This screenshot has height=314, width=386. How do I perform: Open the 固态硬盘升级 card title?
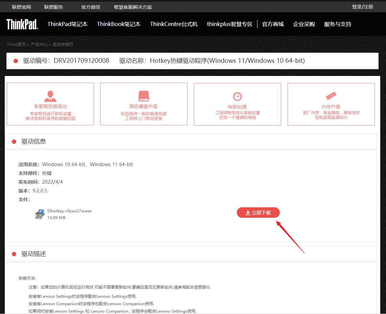pyautogui.click(x=143, y=106)
